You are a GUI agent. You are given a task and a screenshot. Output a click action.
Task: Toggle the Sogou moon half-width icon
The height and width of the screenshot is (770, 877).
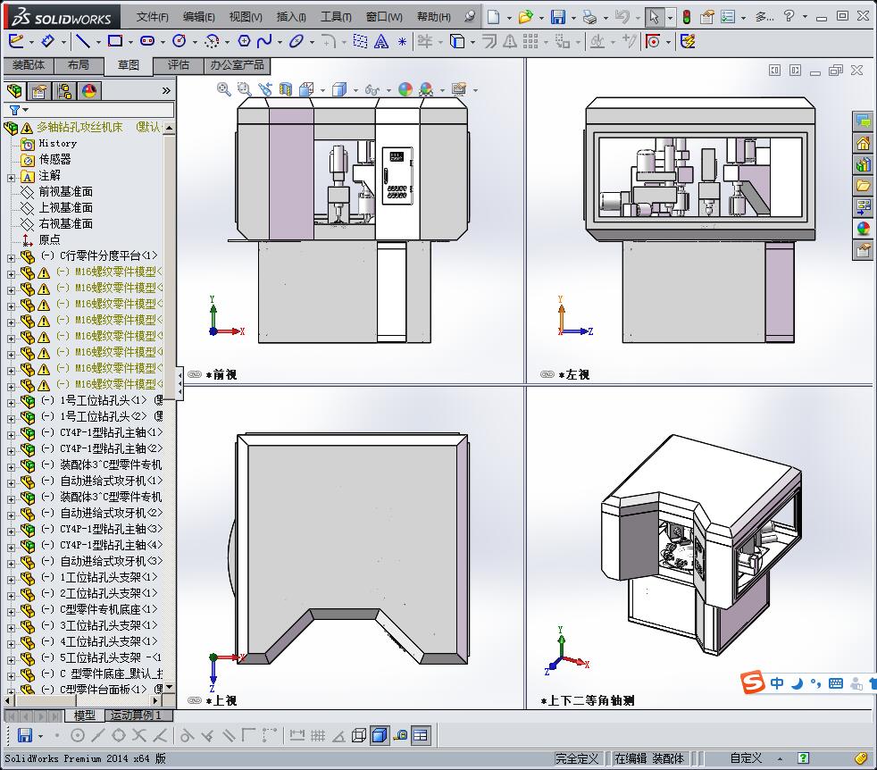[797, 683]
